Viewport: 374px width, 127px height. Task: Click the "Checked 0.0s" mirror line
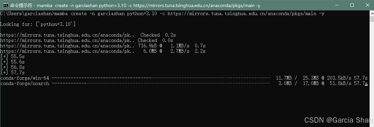(87, 40)
